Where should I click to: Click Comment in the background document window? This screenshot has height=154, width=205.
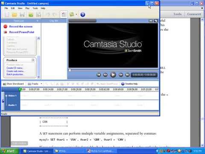coord(194,14)
